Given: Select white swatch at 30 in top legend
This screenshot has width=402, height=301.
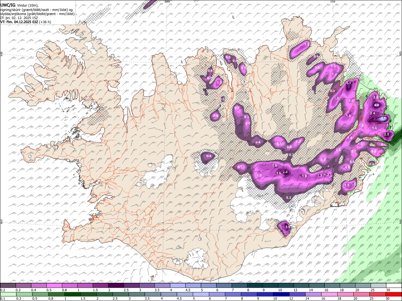Looking at the screenshot, I should (x=394, y=285).
